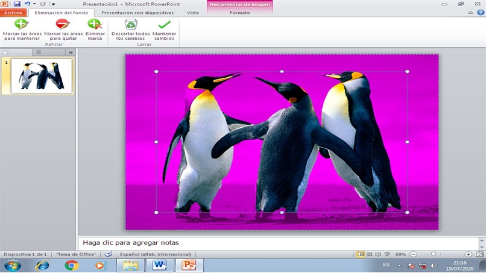Click top-left marquee handle on image
The height and width of the screenshot is (273, 486).
[156, 72]
